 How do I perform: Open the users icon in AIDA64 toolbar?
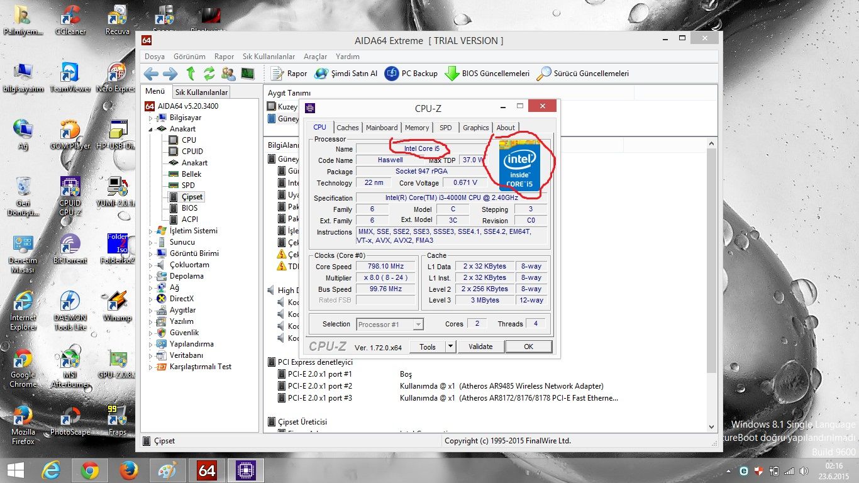228,74
